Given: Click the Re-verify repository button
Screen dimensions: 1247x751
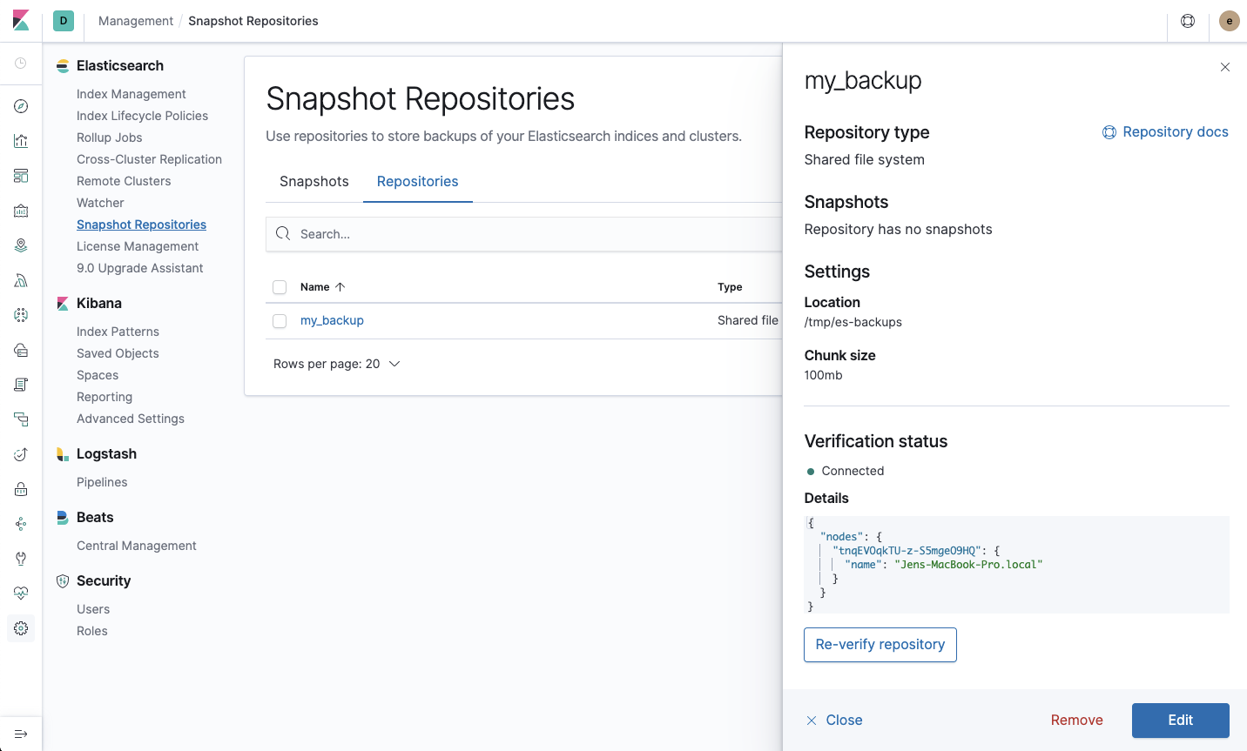Looking at the screenshot, I should click(880, 644).
